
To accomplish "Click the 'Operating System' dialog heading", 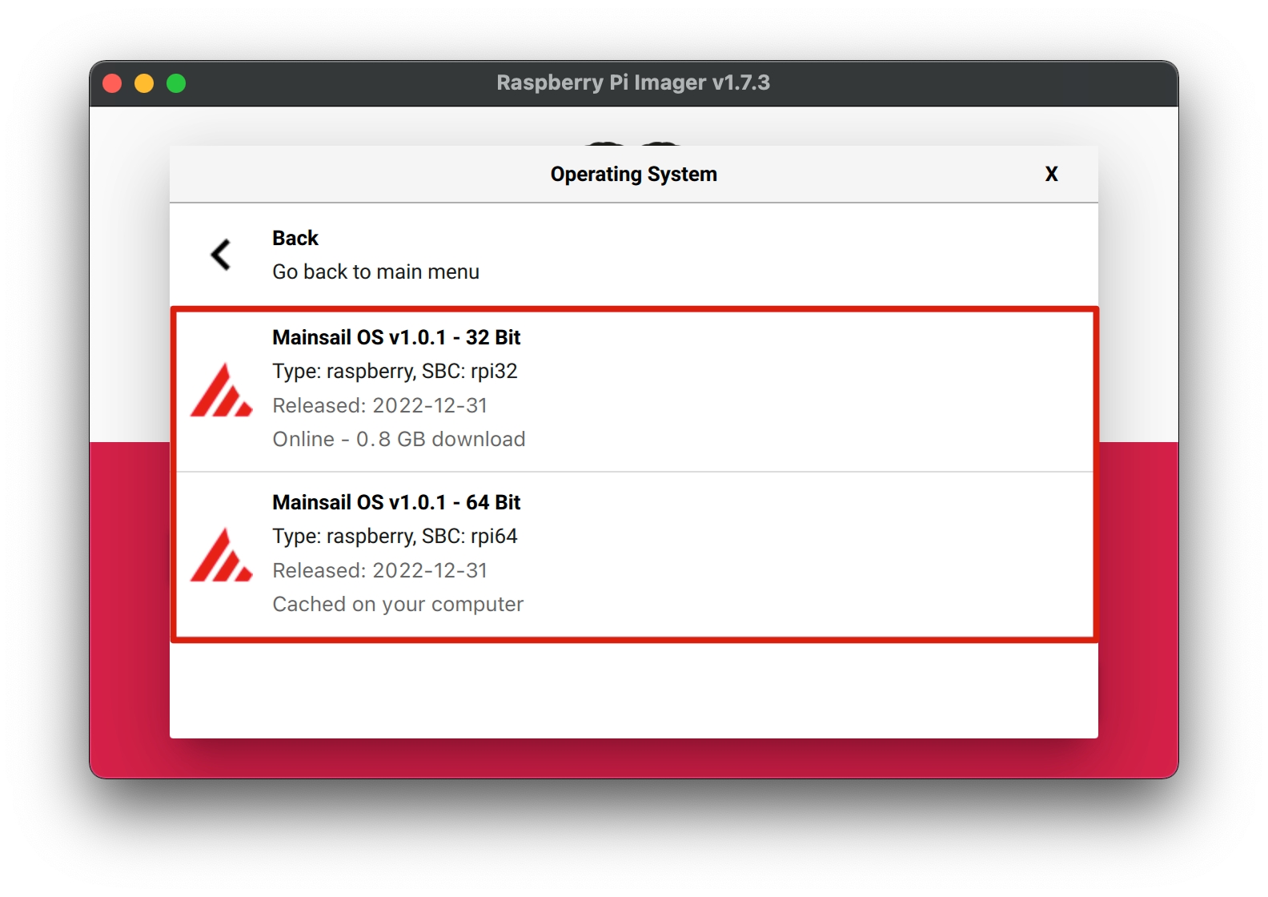I will pyautogui.click(x=634, y=174).
